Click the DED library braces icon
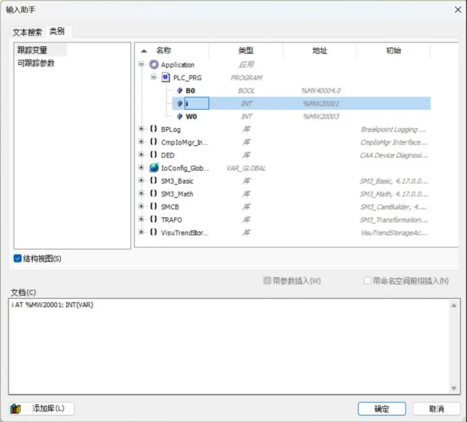 [153, 155]
